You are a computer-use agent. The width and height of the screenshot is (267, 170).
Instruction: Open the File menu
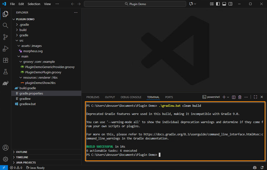pyautogui.click(x=12, y=4)
